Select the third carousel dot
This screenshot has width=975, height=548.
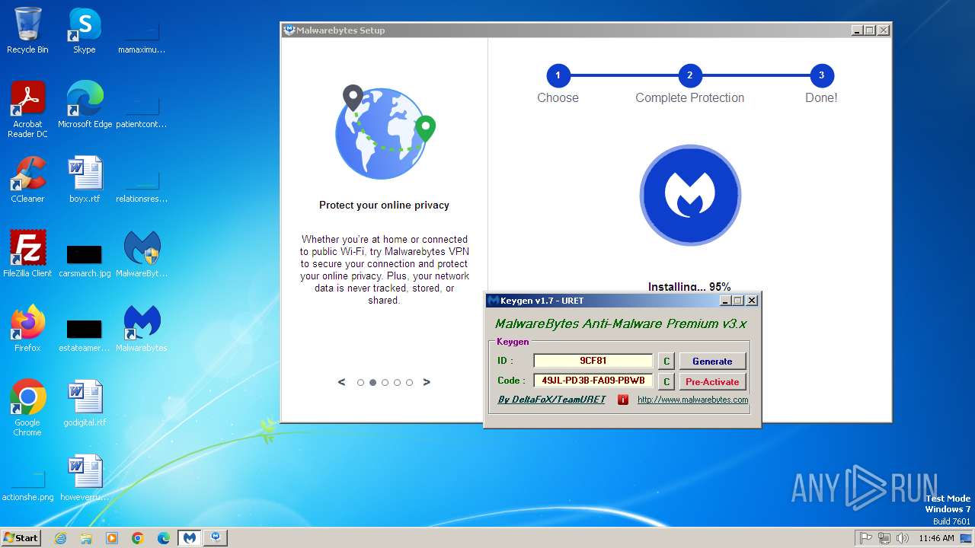tap(385, 383)
